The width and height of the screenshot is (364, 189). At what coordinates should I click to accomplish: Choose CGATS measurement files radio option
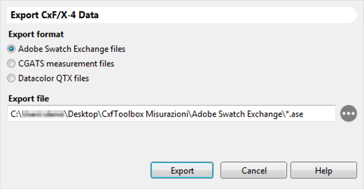coord(12,64)
